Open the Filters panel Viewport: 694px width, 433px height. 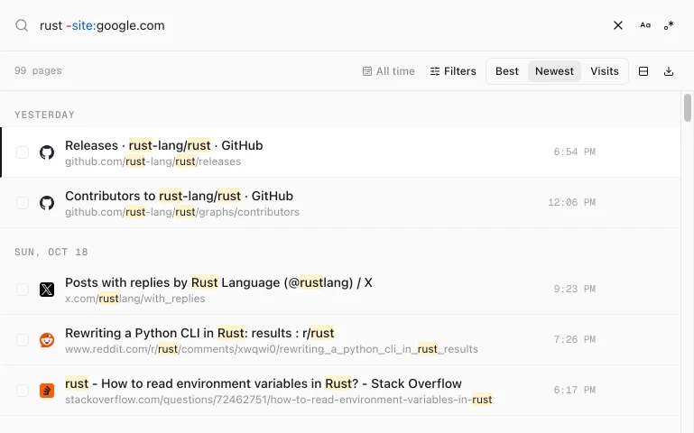[x=453, y=71]
